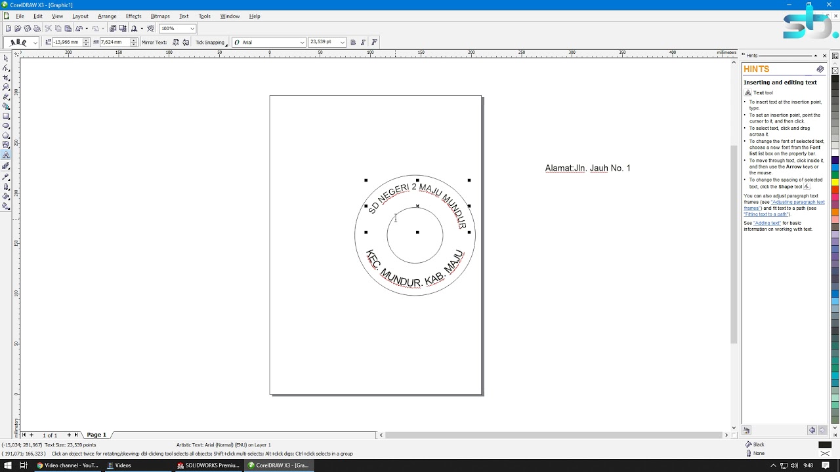The width and height of the screenshot is (840, 472).
Task: Open the font size 23,539 pt dropdown
Action: pyautogui.click(x=342, y=42)
